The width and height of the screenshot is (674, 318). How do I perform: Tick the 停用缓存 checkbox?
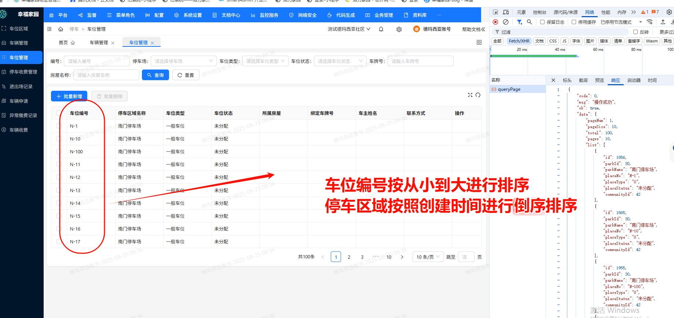(574, 22)
